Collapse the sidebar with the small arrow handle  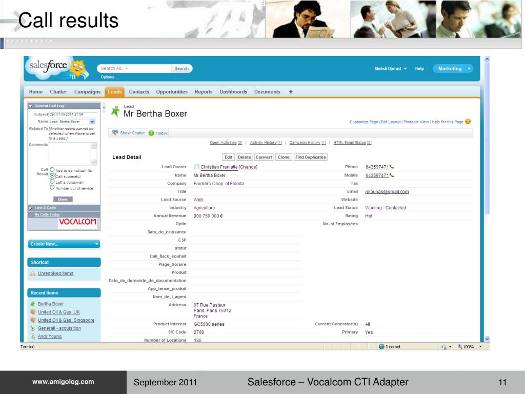click(104, 108)
